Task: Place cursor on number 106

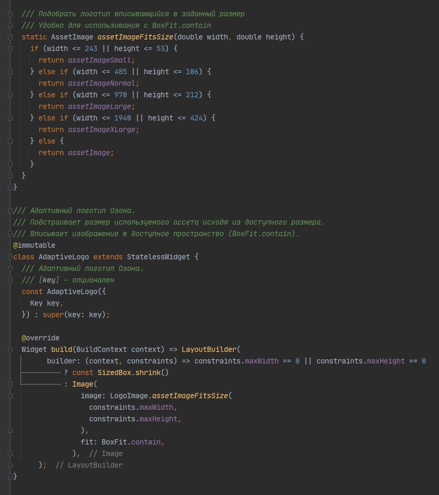Action: coord(192,72)
